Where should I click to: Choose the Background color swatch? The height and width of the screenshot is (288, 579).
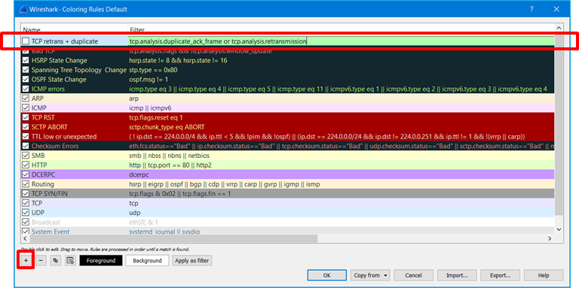tap(147, 260)
